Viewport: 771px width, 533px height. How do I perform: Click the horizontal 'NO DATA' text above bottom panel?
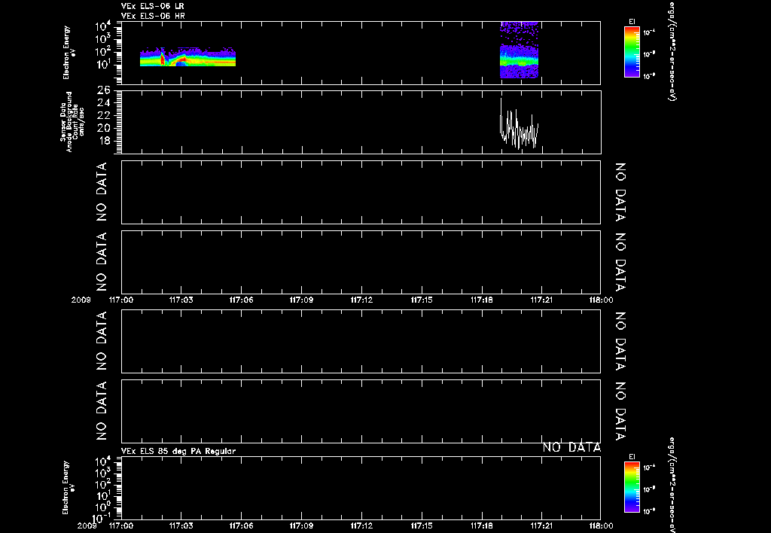[572, 447]
